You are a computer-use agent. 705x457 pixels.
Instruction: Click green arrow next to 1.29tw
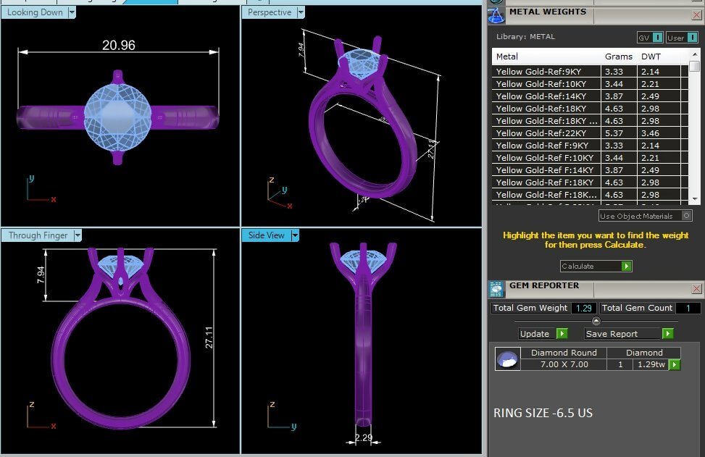(675, 365)
